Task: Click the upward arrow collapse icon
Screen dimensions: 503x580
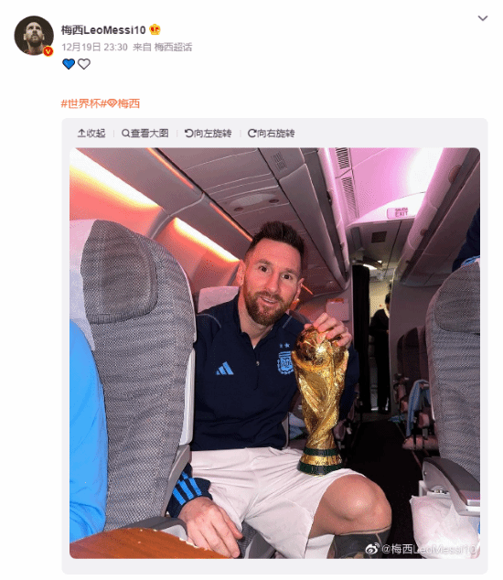Action: click(81, 134)
